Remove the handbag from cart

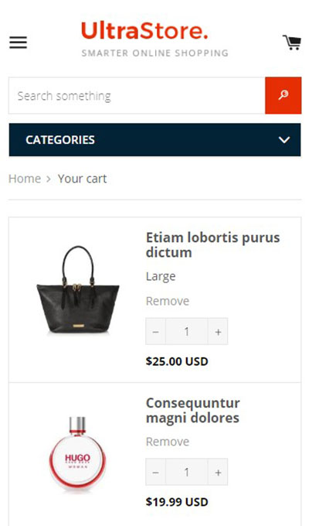168,301
